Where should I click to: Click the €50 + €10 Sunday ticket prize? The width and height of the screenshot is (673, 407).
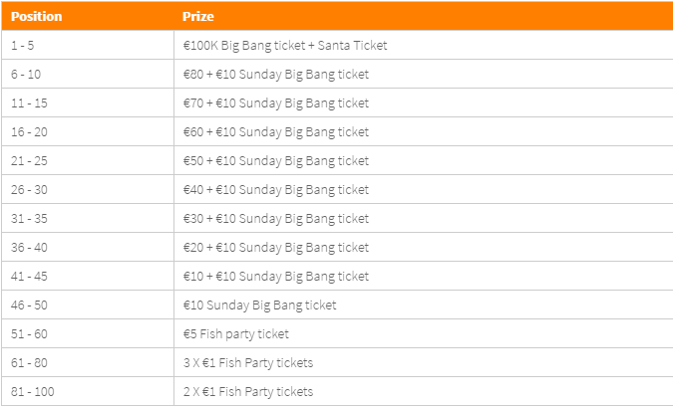(276, 160)
